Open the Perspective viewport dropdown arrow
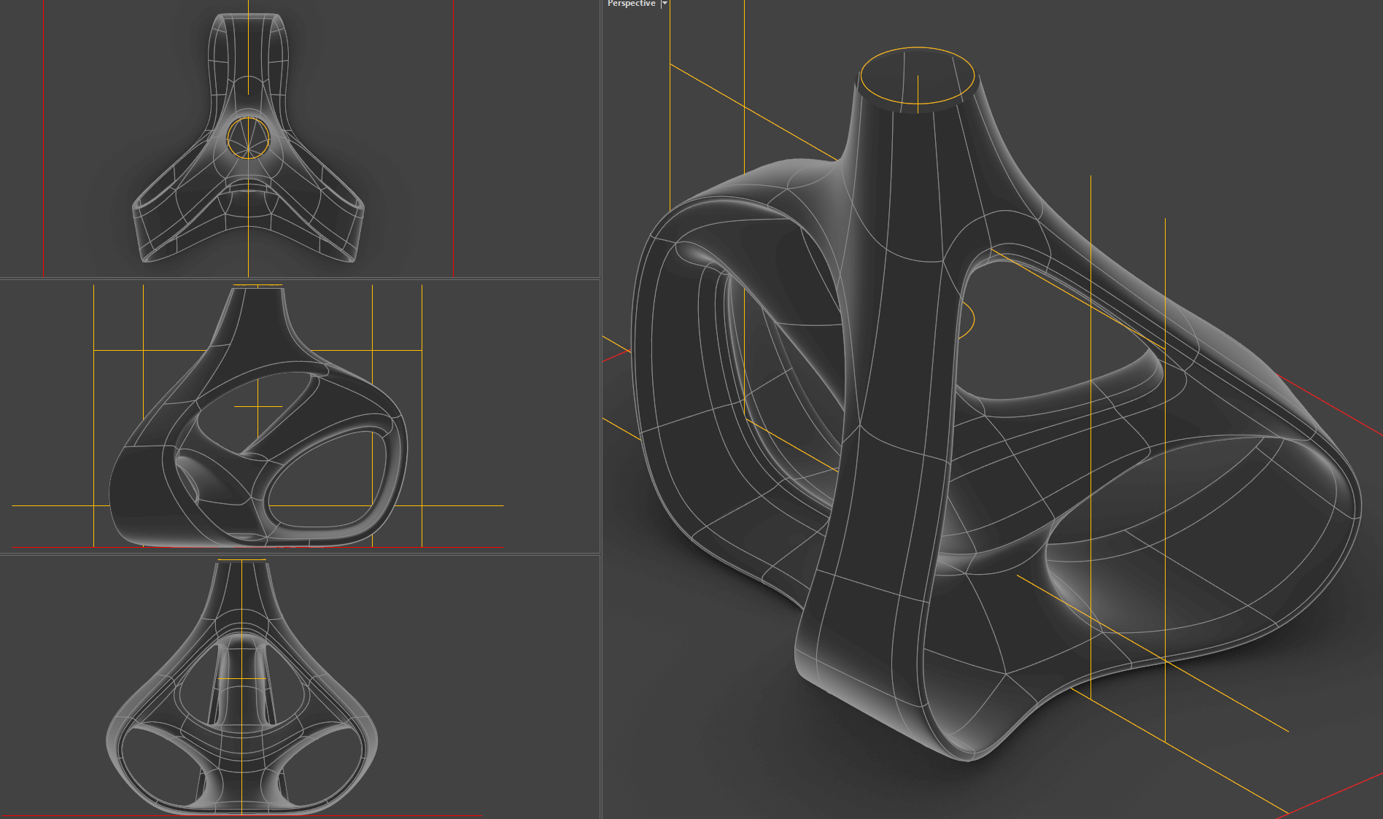1383x819 pixels. pyautogui.click(x=665, y=4)
